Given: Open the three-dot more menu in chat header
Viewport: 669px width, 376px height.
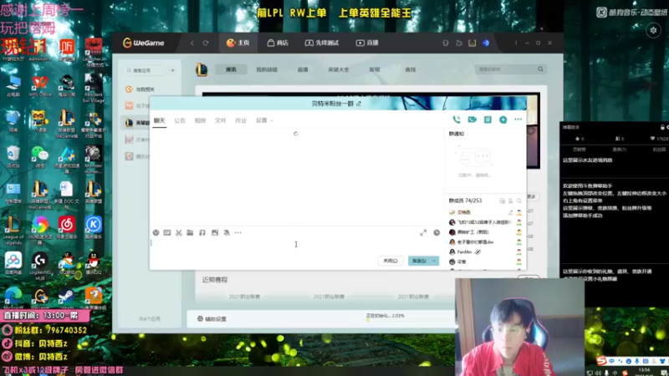Looking at the screenshot, I should coord(518,119).
